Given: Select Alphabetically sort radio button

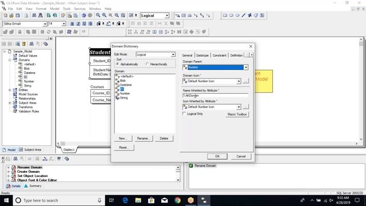Looking at the screenshot, I should coord(117,64).
